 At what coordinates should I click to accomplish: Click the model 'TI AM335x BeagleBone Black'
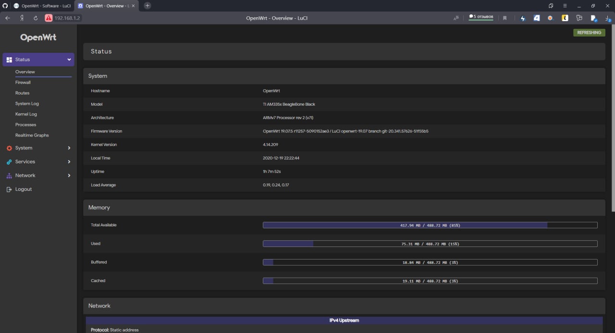click(x=289, y=104)
